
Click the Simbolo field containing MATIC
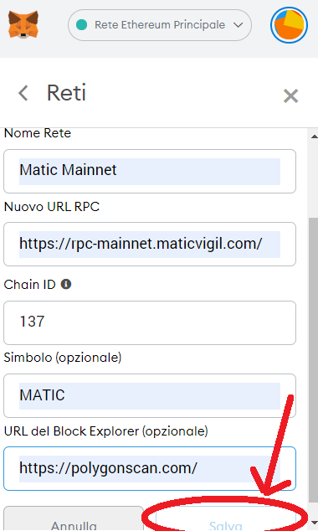click(x=150, y=395)
